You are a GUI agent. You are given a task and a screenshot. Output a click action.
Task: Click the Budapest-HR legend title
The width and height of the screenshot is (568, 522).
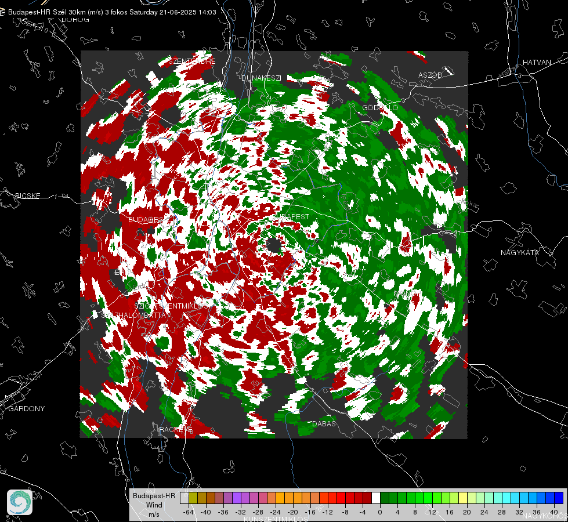click(x=154, y=496)
